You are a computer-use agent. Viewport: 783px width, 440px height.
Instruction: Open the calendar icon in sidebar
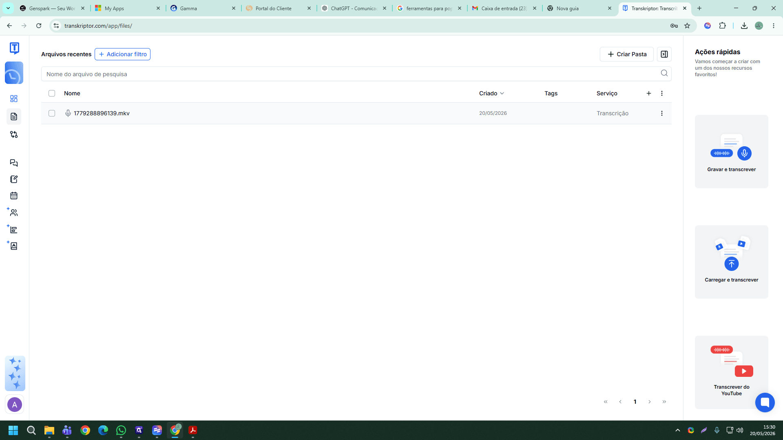14,196
